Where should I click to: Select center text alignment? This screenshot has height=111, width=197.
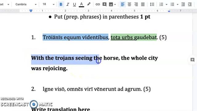tap(129, 4)
